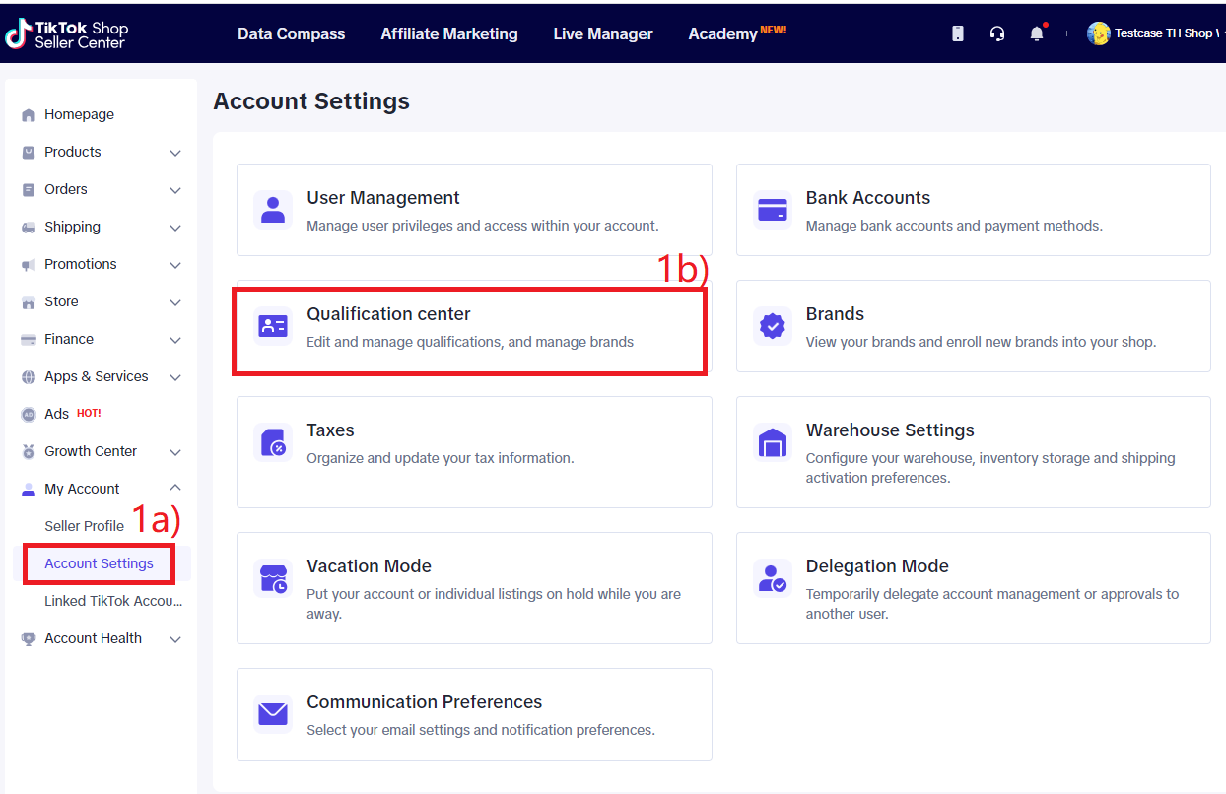Open the Data Compass top menu
1226x794 pixels.
click(292, 33)
